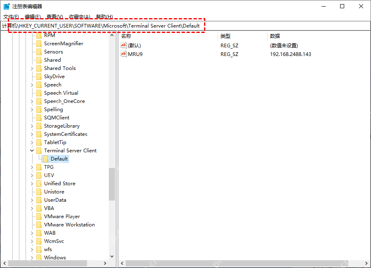Screen dimensions: 371x268
Task: Select the Speech Virtual key label
Action: pyautogui.click(x=61, y=93)
